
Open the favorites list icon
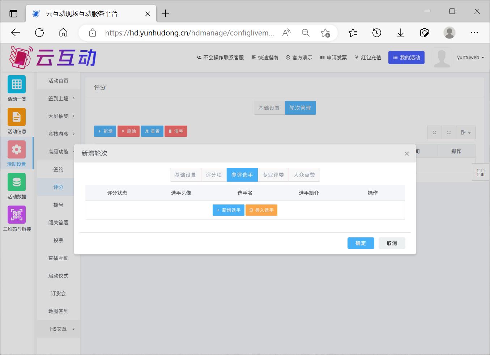(x=353, y=33)
